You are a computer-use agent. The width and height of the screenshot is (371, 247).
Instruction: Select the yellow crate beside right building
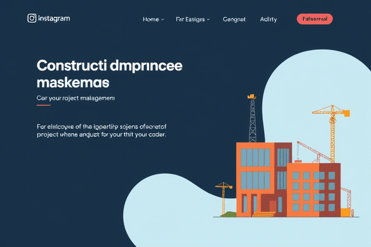tap(345, 212)
